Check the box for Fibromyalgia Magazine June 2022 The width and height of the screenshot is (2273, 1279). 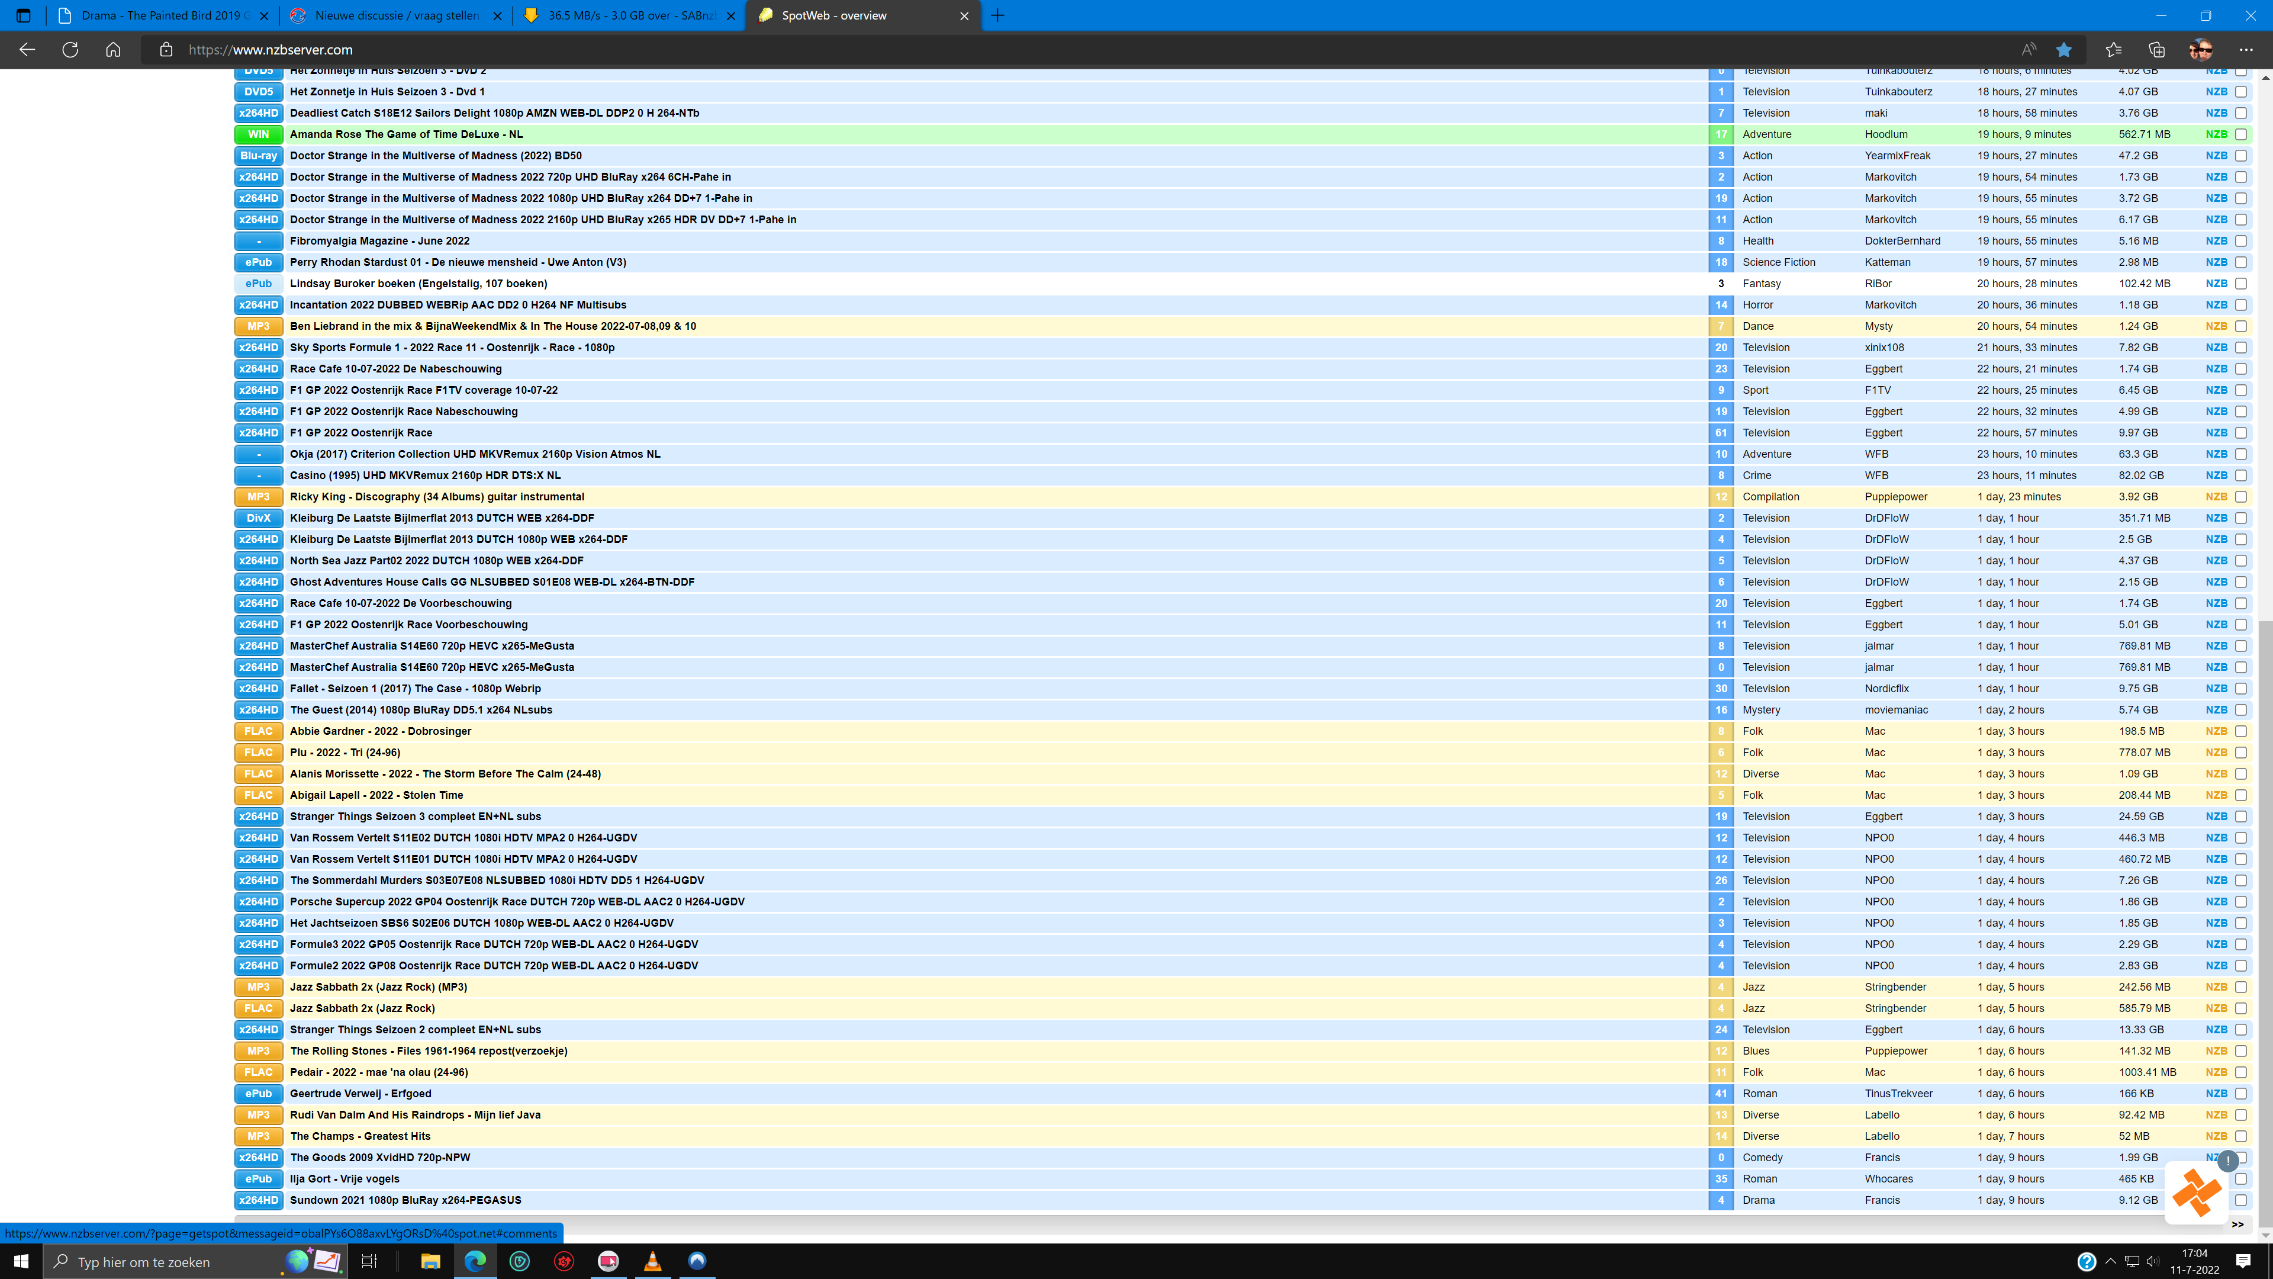tap(2240, 241)
